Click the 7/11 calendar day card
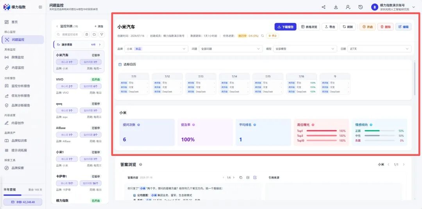The image size is (422, 209). pyautogui.click(x=134, y=84)
